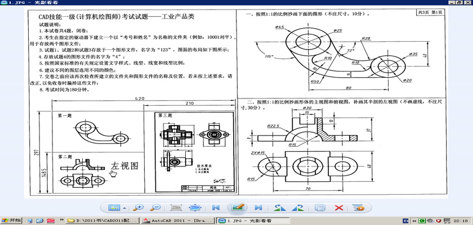Click the R50 dimension label
Viewport: 473px width, 225px height.
(x=315, y=82)
